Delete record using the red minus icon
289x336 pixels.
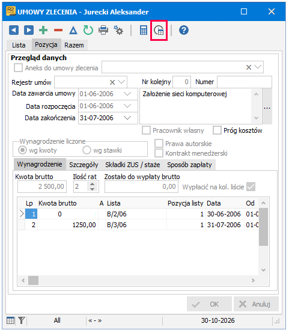(x=58, y=30)
